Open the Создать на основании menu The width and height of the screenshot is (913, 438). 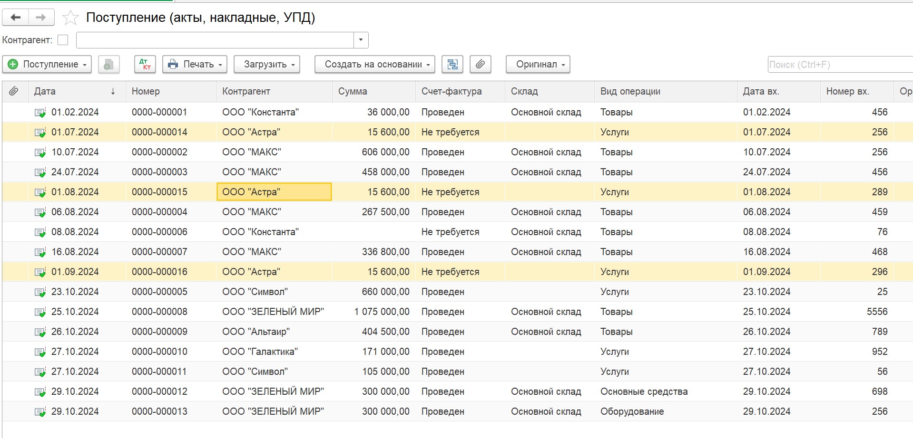[x=375, y=65]
